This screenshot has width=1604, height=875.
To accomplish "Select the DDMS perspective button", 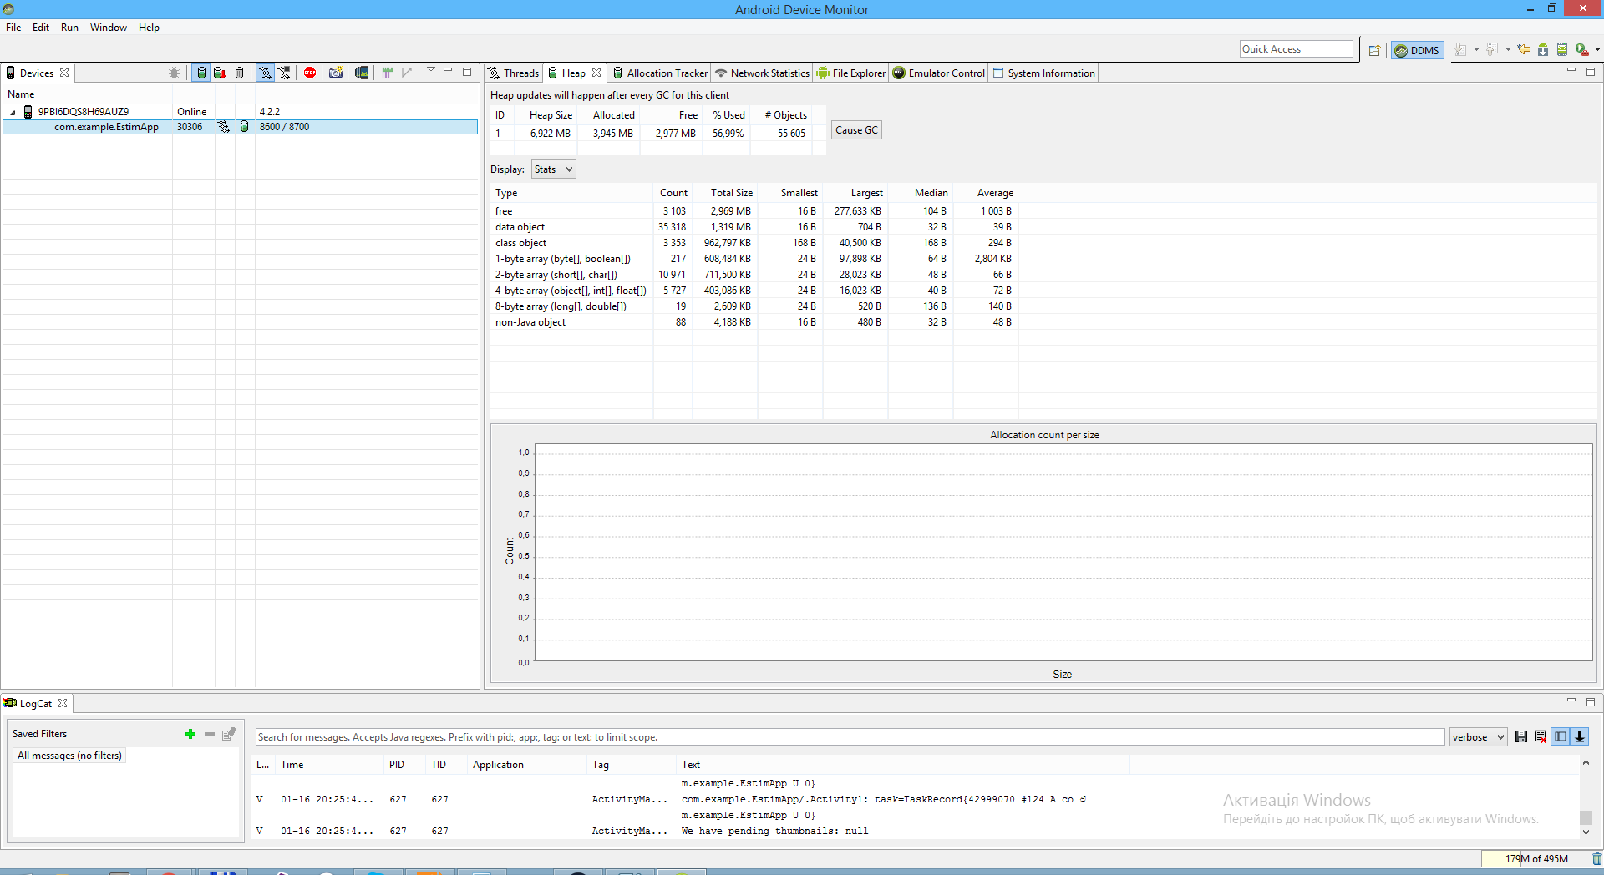I will pyautogui.click(x=1417, y=50).
